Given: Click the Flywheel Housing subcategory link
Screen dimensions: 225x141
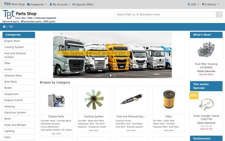Looking at the screenshot, I should [50, 124].
